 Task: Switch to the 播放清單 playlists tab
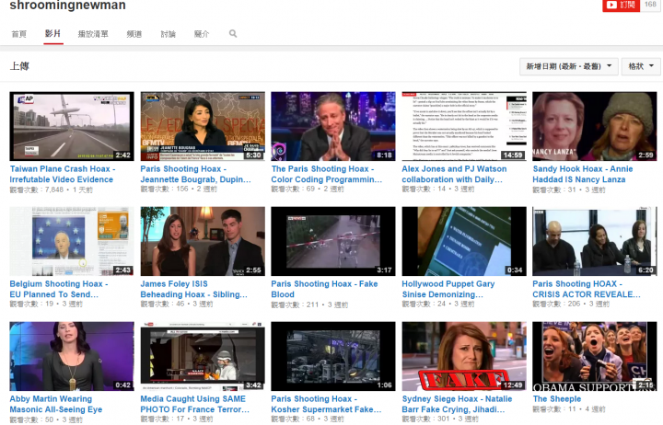click(x=93, y=34)
